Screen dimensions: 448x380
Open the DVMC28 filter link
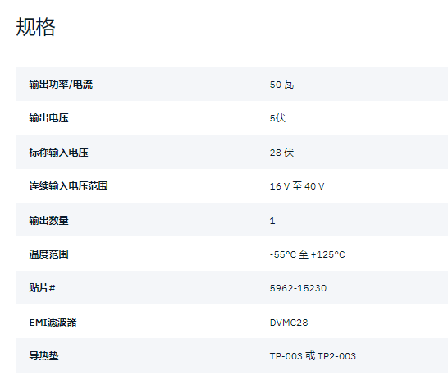click(289, 323)
